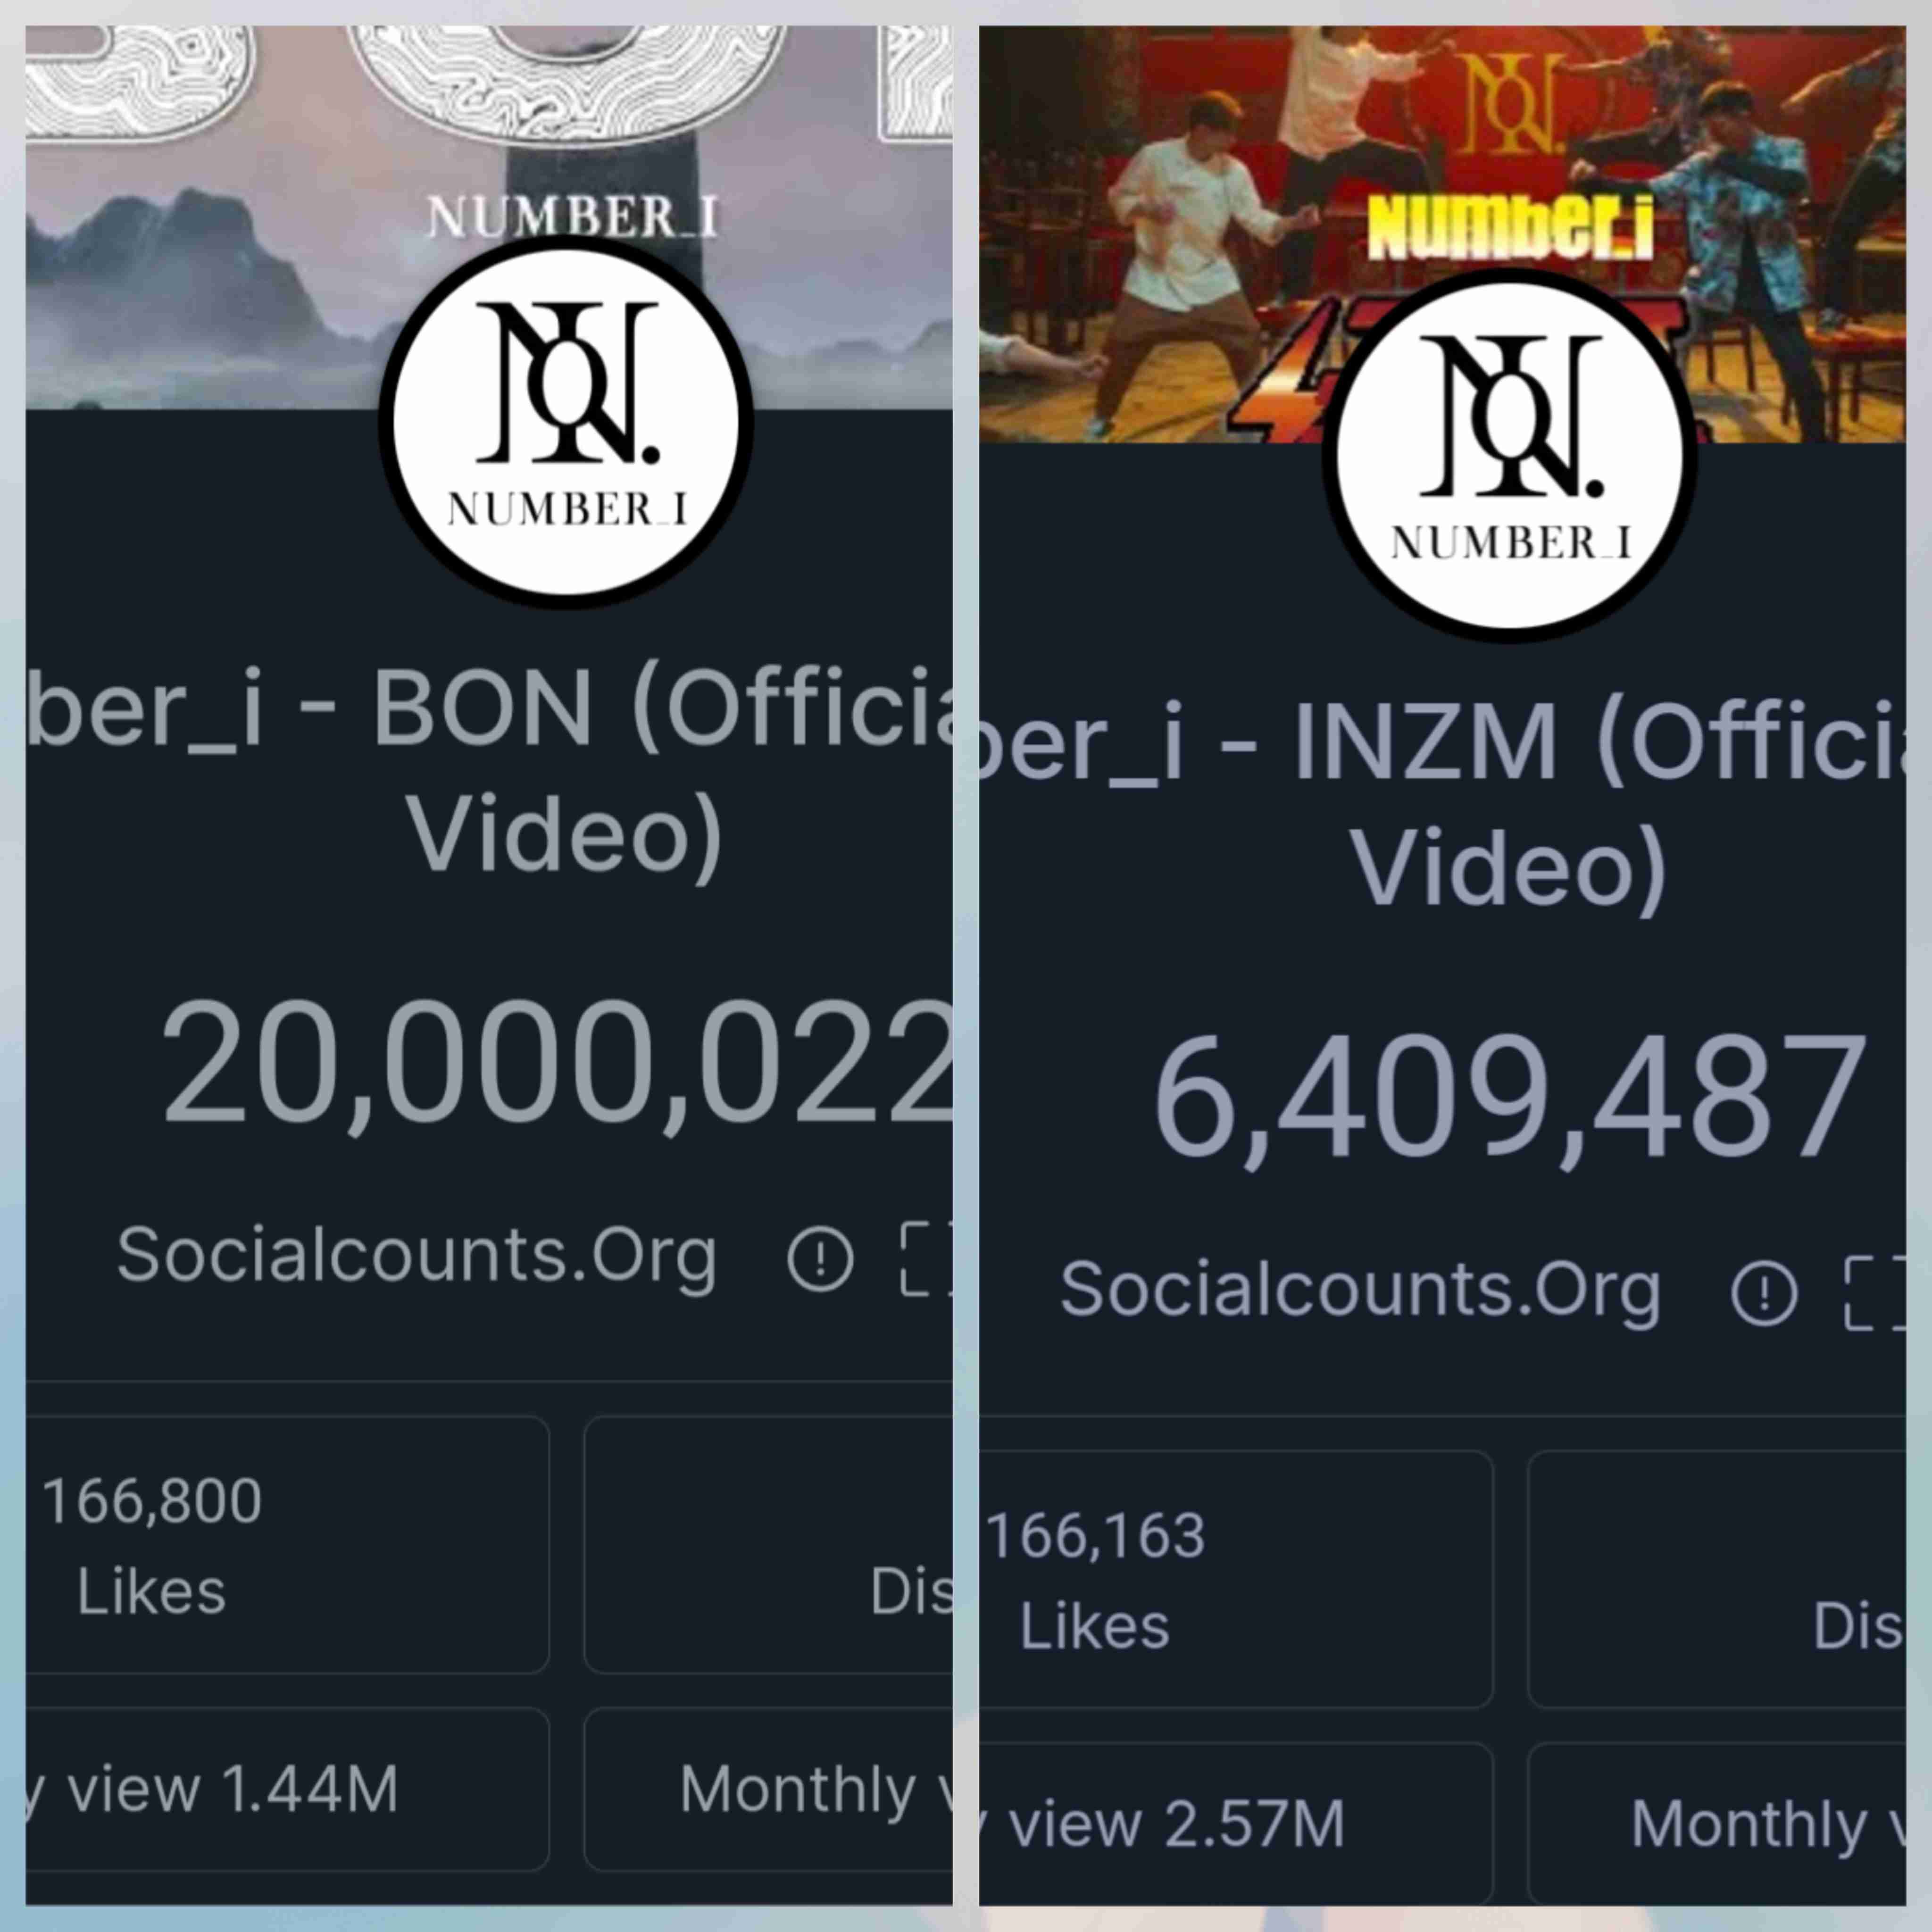
Task: Select the view 1.44M stat card
Action: tap(288, 1789)
